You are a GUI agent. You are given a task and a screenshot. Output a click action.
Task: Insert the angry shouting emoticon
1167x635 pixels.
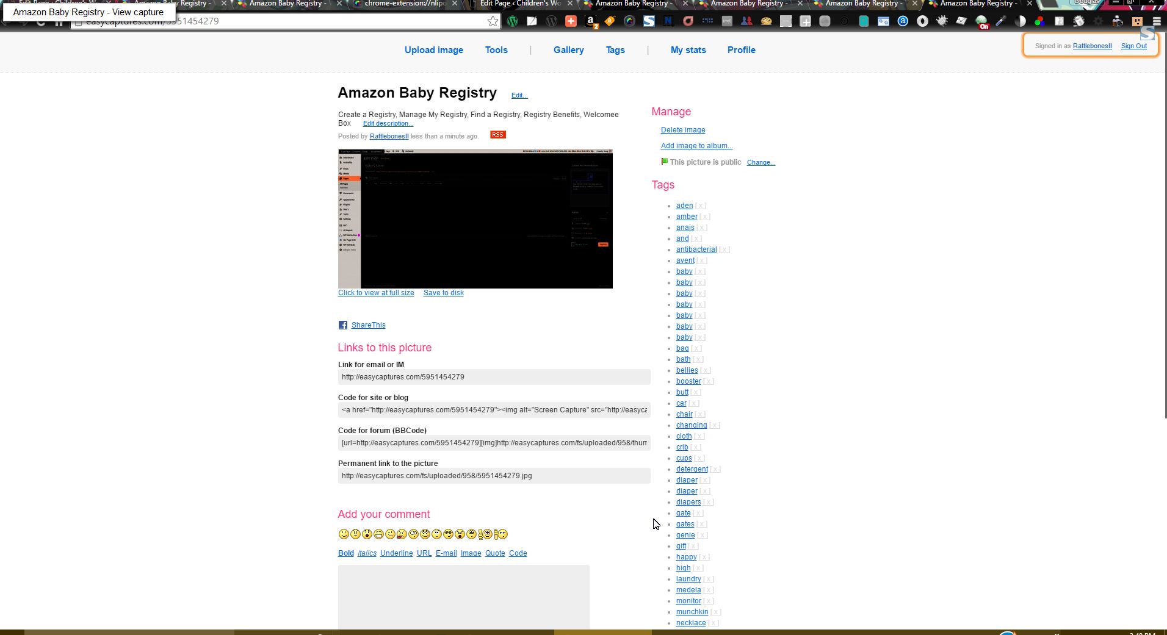pos(460,534)
